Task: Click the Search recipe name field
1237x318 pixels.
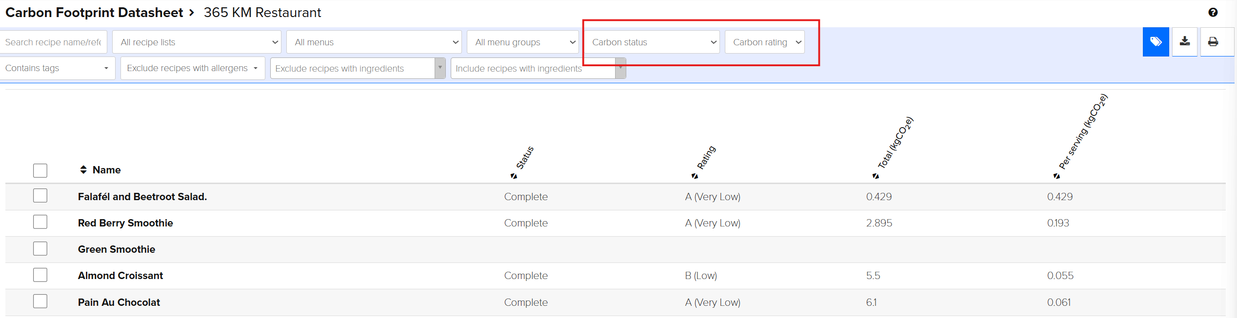Action: (53, 42)
